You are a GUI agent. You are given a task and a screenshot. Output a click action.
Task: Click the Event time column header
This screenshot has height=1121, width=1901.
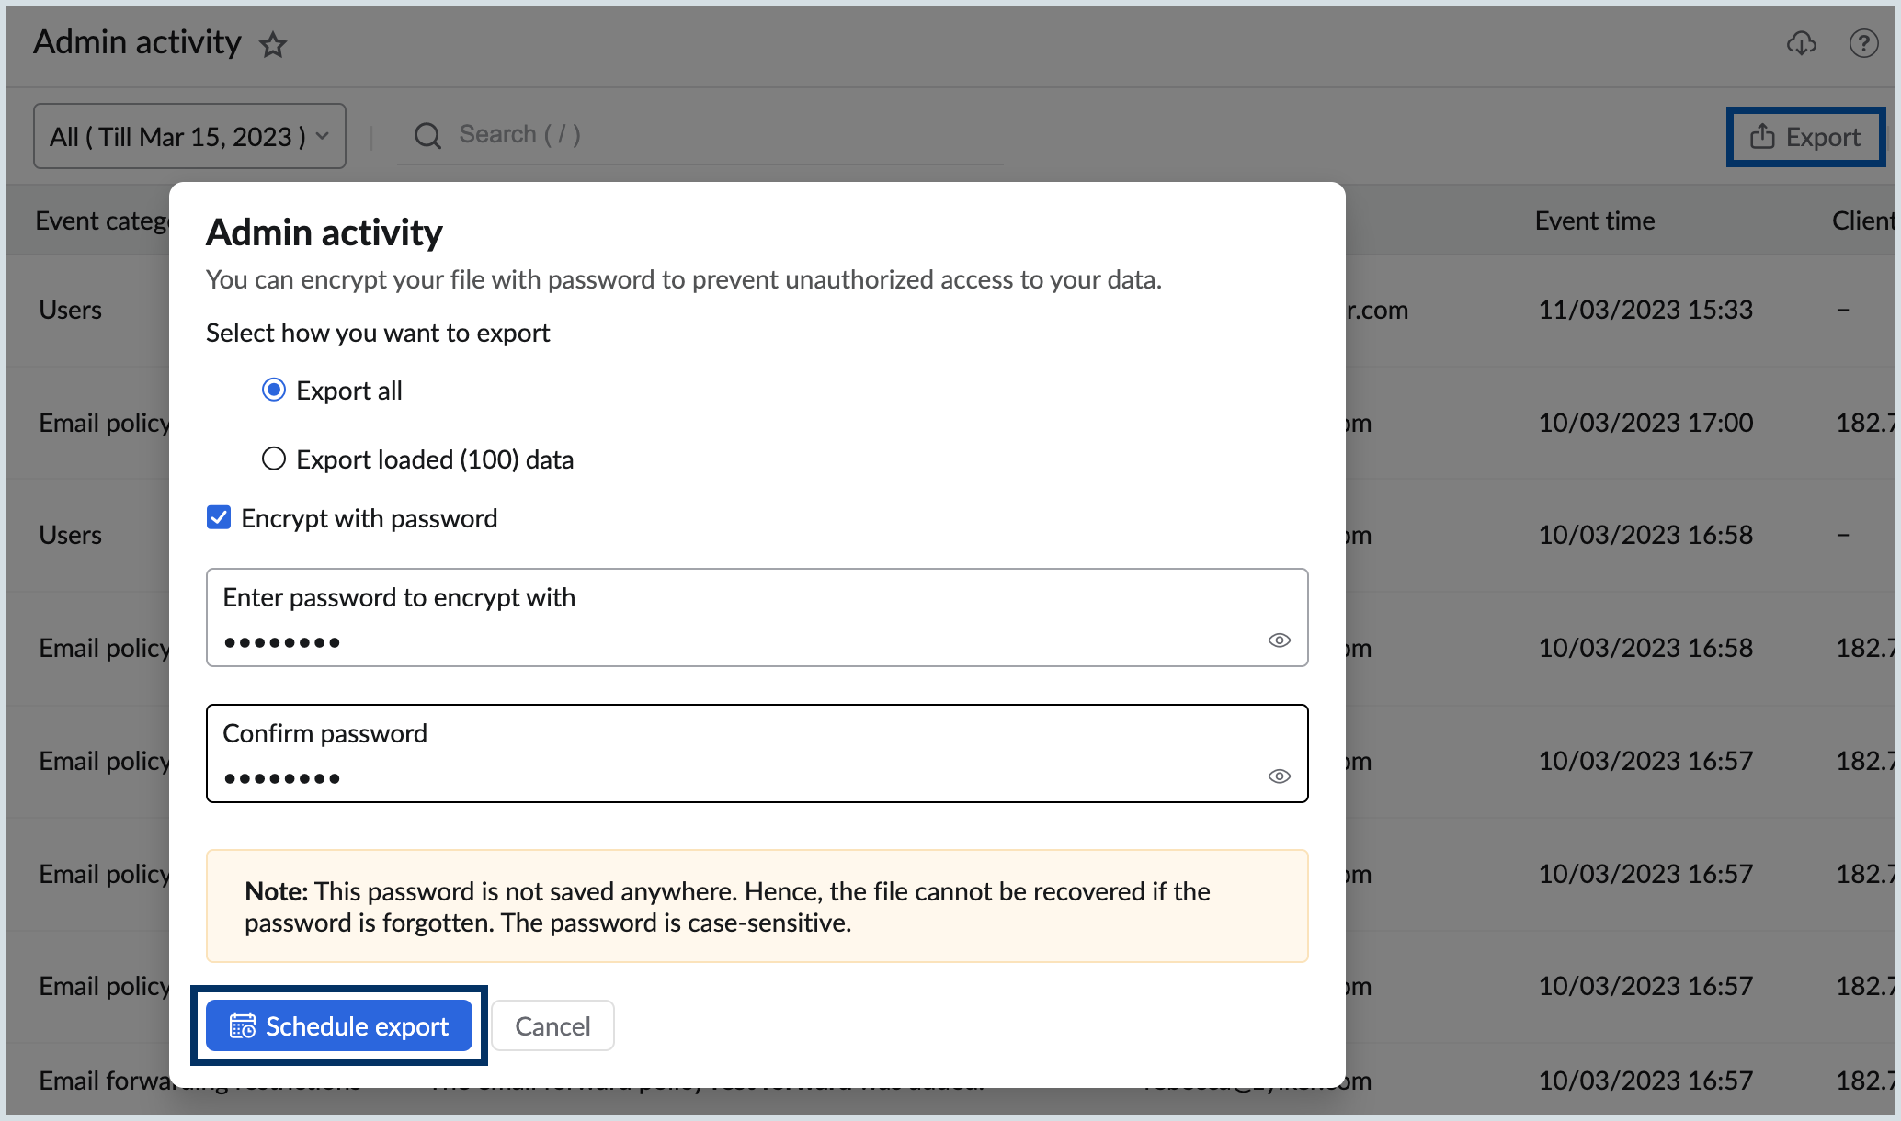tap(1594, 220)
